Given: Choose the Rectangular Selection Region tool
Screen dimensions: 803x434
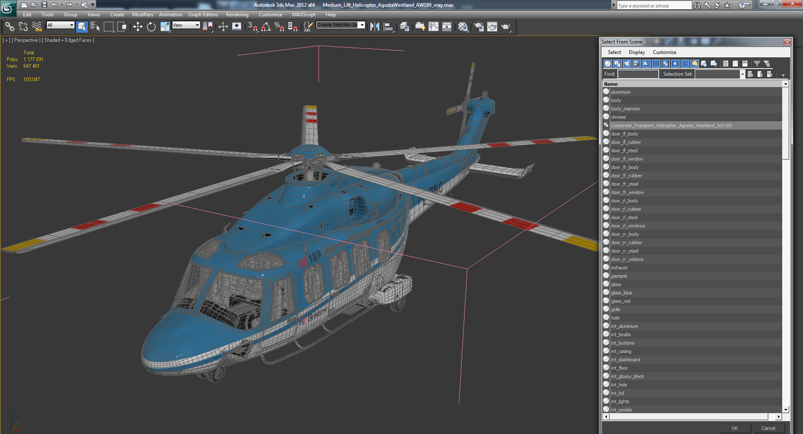Looking at the screenshot, I should pyautogui.click(x=109, y=26).
